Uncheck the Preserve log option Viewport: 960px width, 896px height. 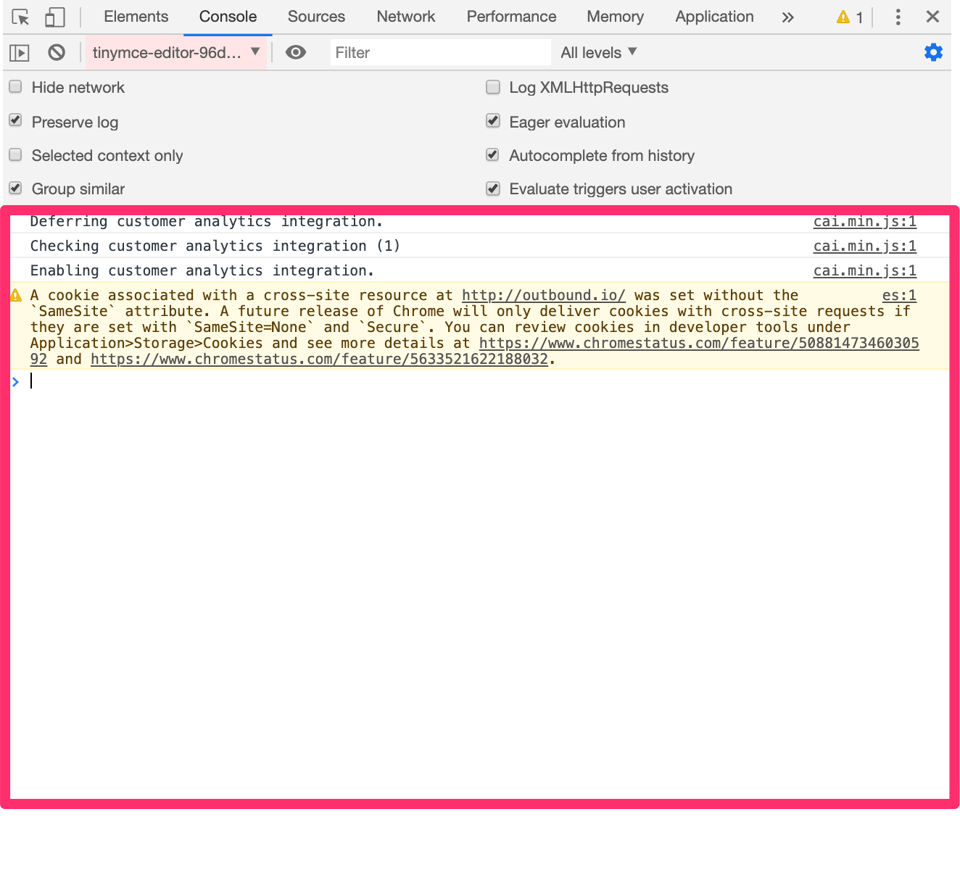pyautogui.click(x=15, y=121)
